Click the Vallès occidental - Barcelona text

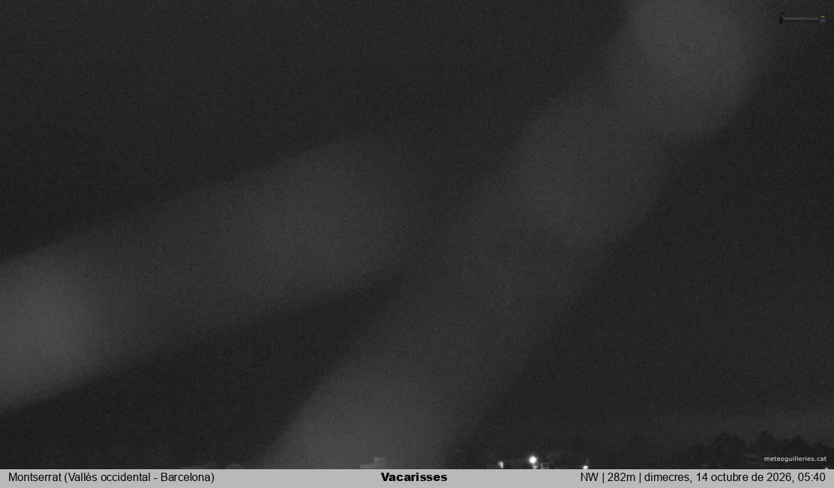coord(139,478)
